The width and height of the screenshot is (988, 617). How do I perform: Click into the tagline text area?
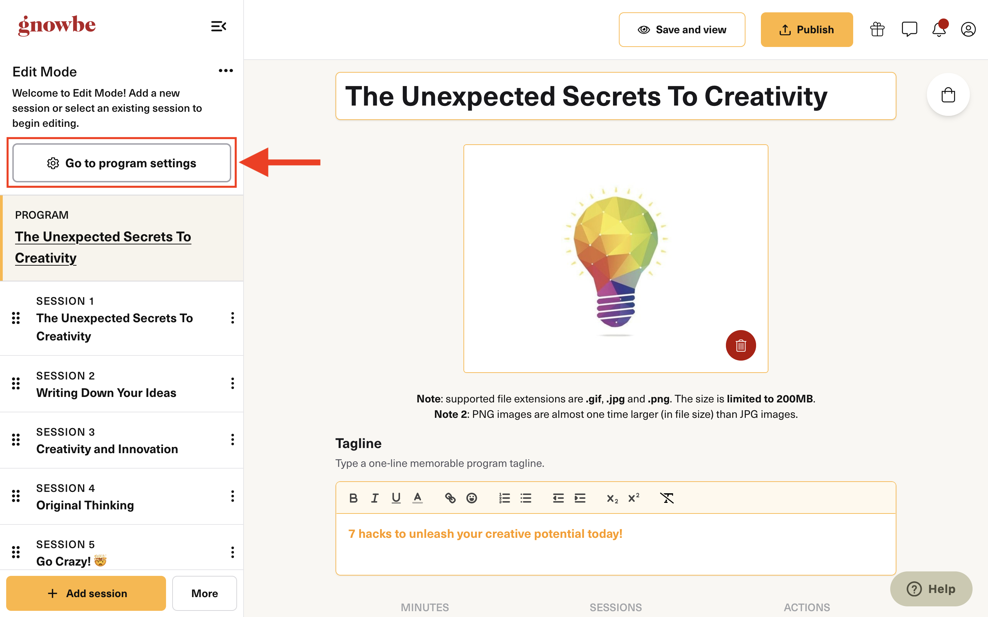point(616,544)
